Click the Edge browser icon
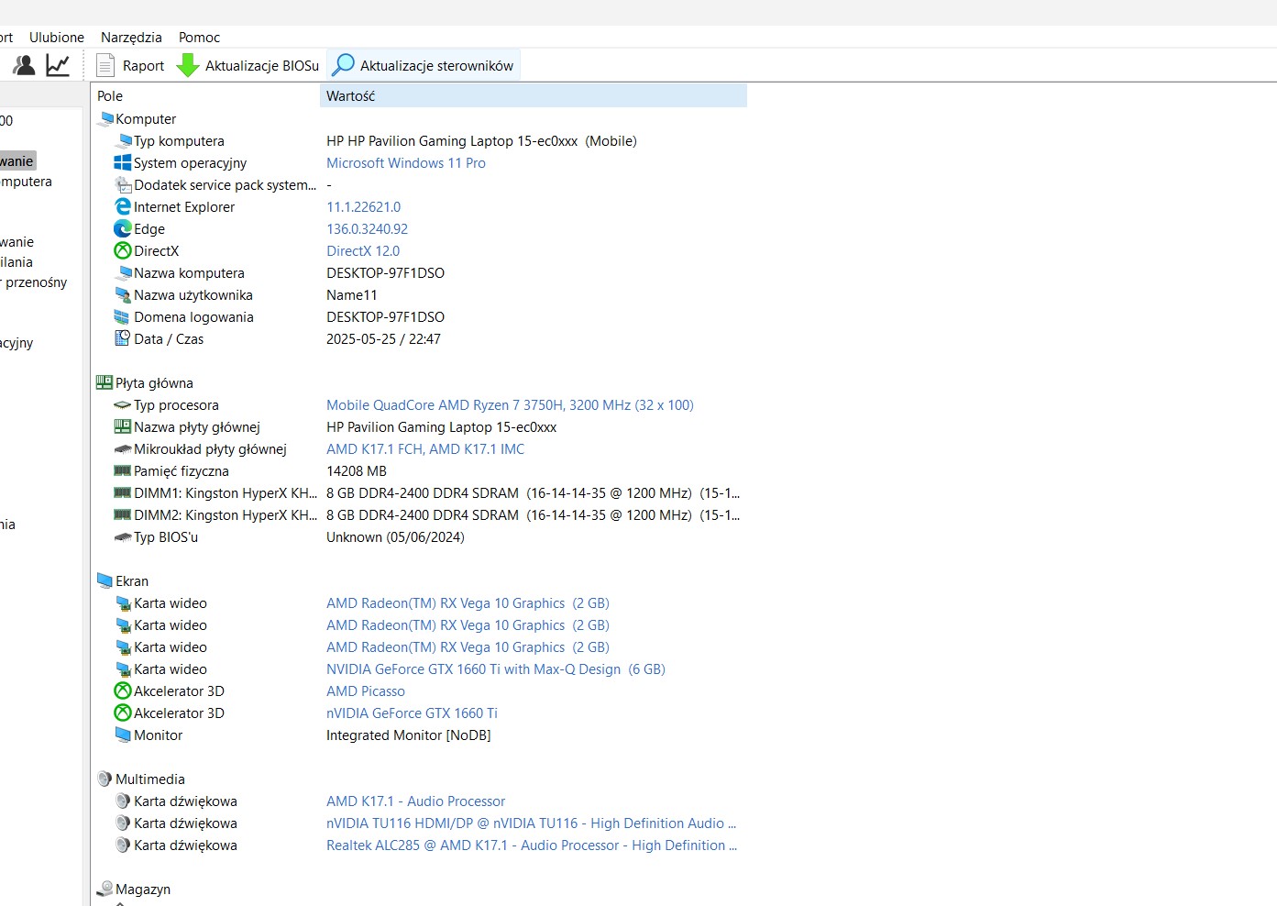Screen dimensions: 1277x906 pos(123,229)
